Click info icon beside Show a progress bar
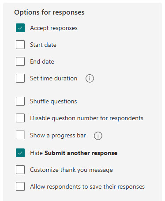Image resolution: width=165 pixels, height=201 pixels. click(x=98, y=136)
